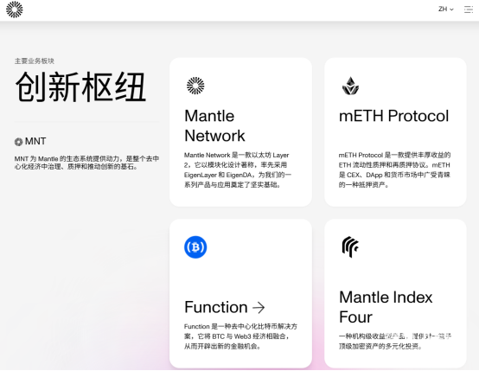
Task: Click the mETH Protocol Ethereum icon
Action: 350,86
